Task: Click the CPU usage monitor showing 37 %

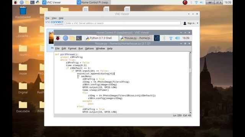Action: coord(219,2)
